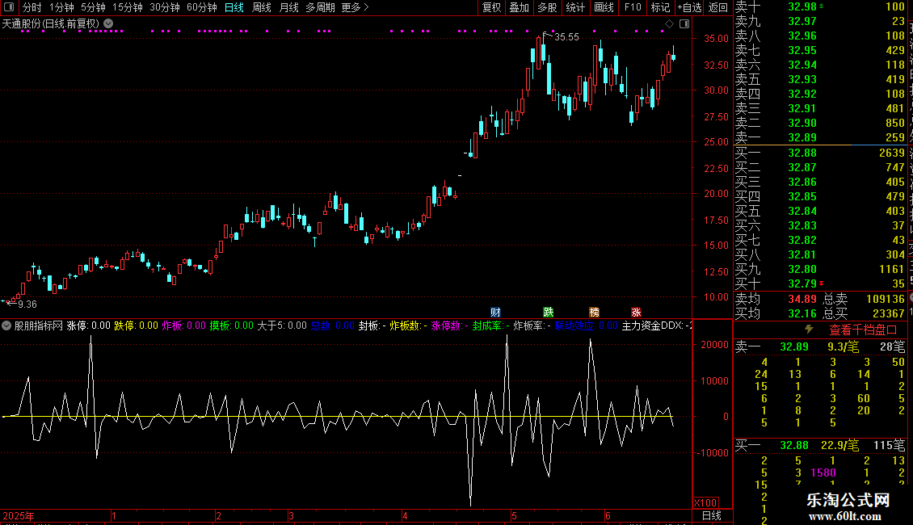Click the 买一 32.88 22.9/笔 queue header

(820, 445)
